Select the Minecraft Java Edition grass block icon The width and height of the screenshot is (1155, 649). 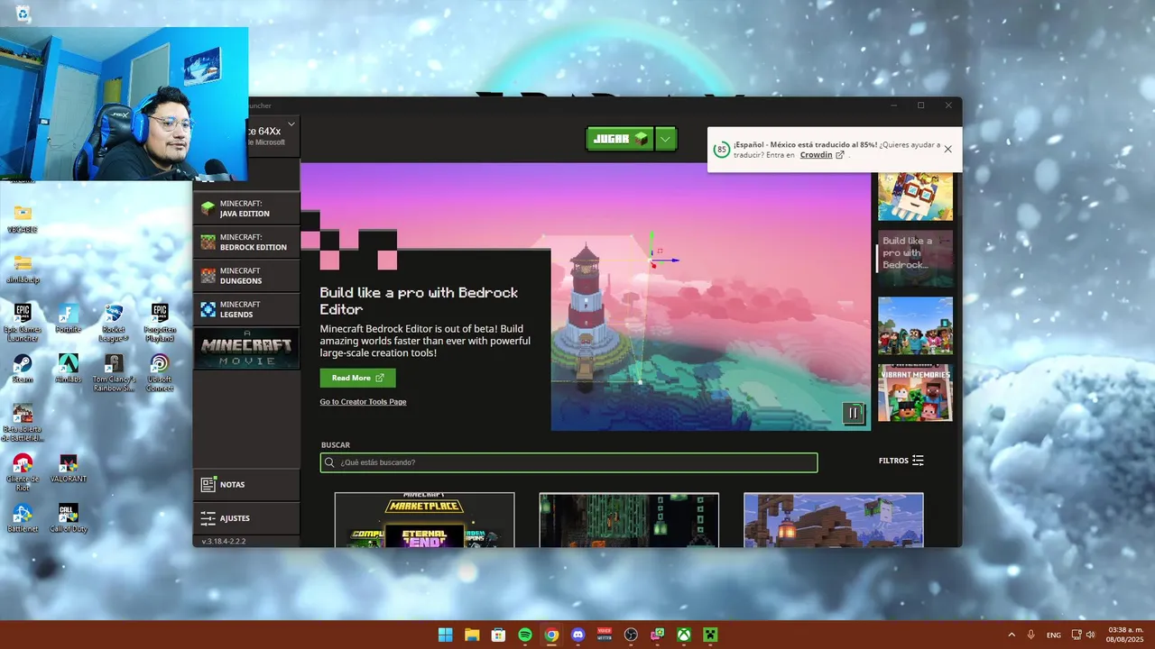(x=208, y=208)
